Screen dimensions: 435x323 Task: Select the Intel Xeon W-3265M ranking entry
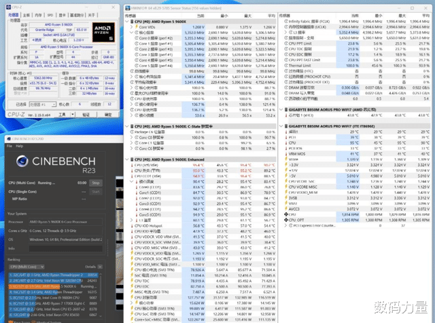point(53,280)
